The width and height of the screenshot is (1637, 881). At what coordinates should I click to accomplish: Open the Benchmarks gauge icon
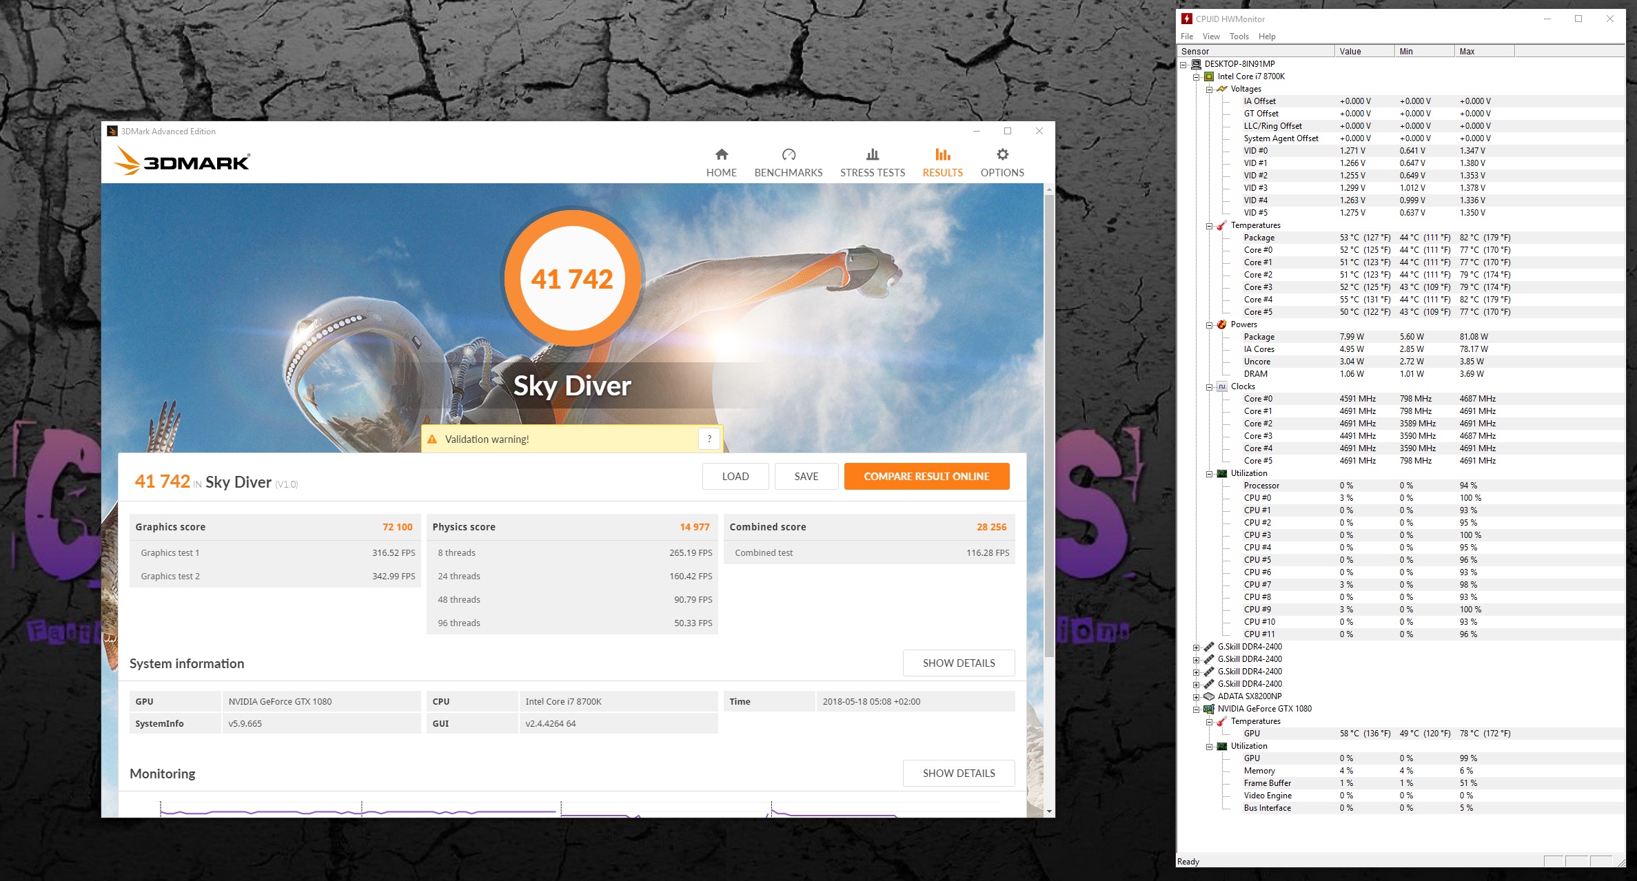click(789, 154)
